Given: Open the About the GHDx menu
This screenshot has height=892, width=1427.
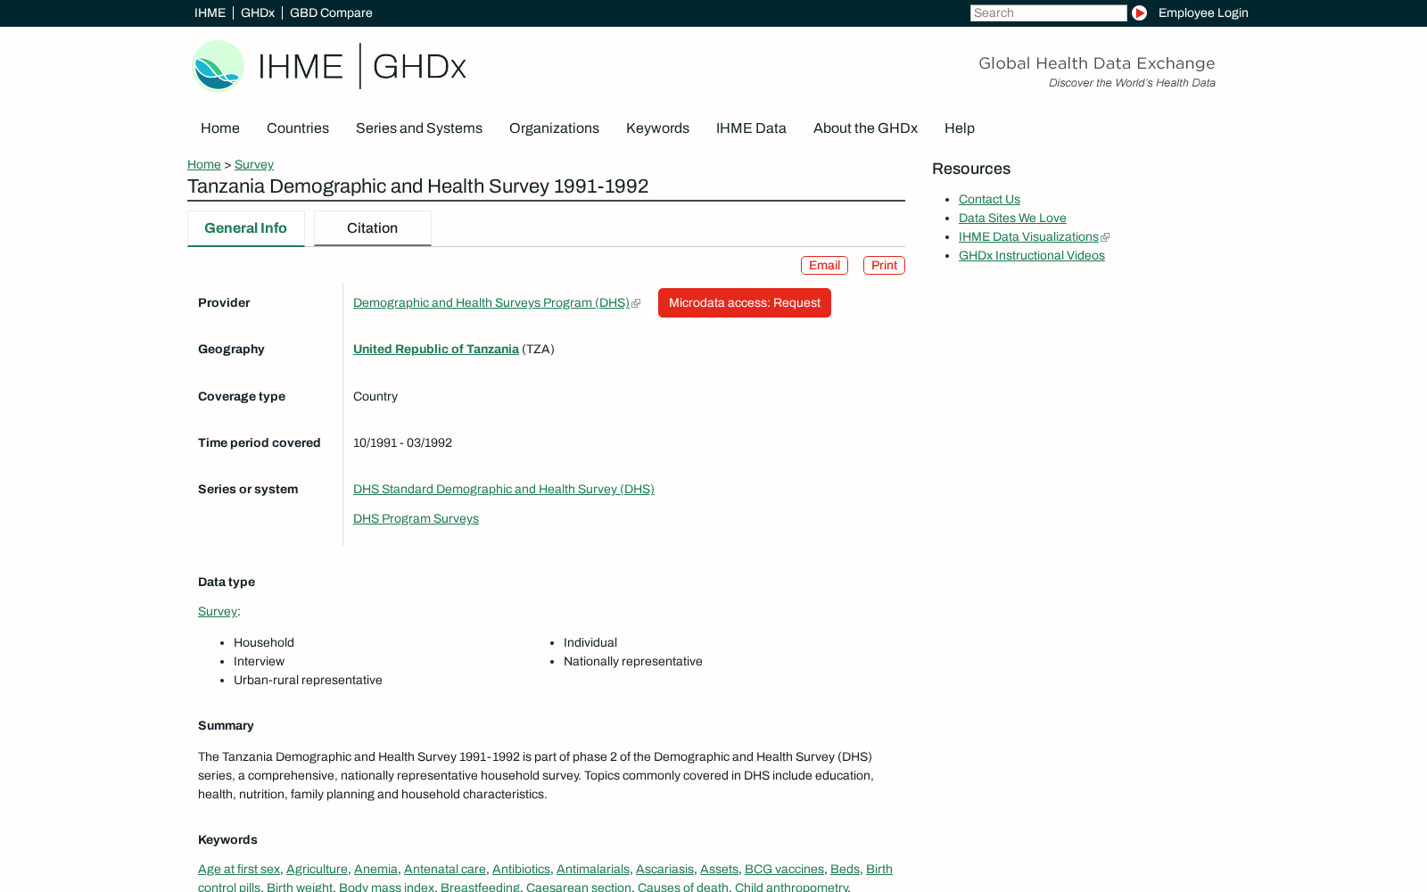Looking at the screenshot, I should click(x=865, y=128).
